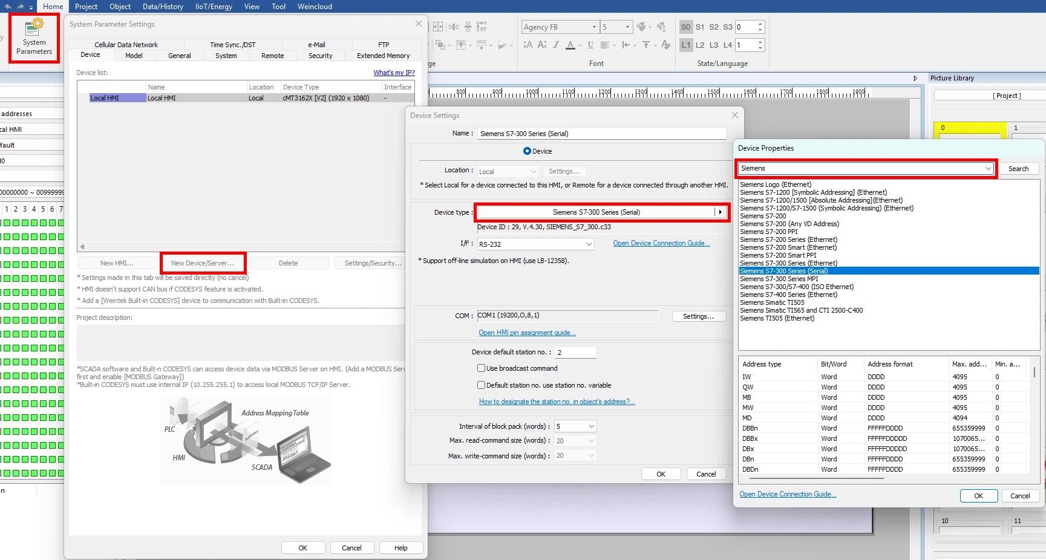
Task: Click the increase font size icon
Action: (x=528, y=45)
